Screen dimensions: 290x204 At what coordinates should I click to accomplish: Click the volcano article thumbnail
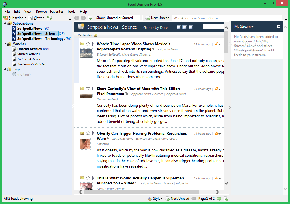[x=86, y=53]
